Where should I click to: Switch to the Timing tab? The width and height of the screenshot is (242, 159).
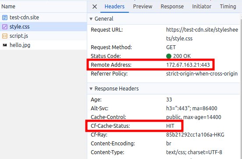point(228,7)
